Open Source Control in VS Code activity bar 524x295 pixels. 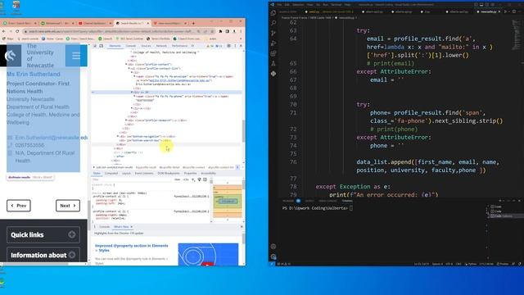coord(273,33)
